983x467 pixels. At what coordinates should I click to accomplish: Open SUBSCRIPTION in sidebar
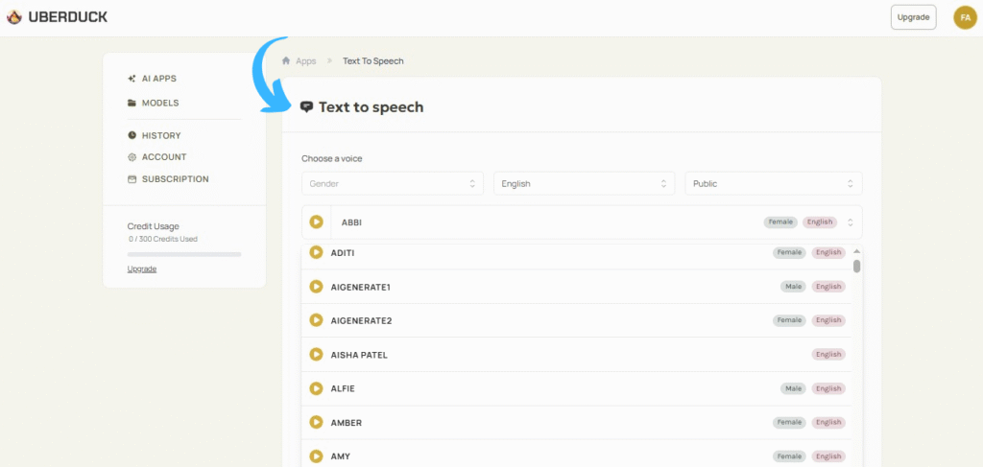(176, 179)
